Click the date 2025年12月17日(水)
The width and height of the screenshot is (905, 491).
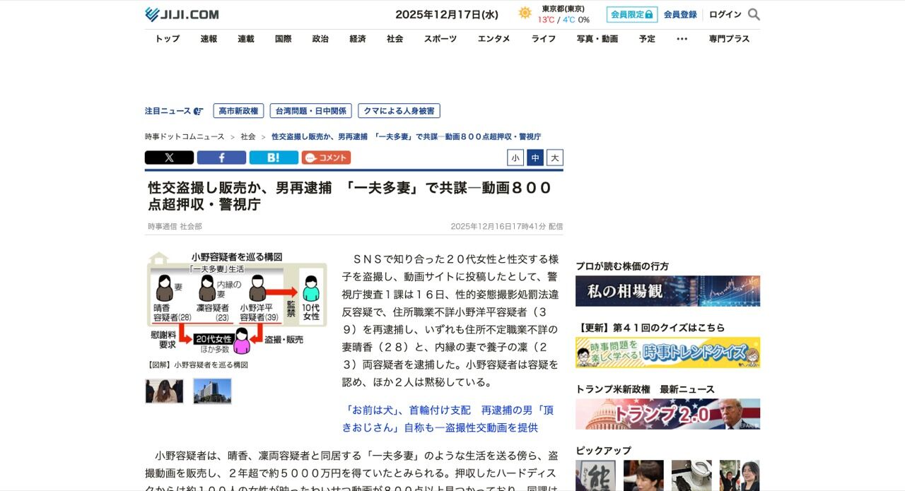coord(447,14)
